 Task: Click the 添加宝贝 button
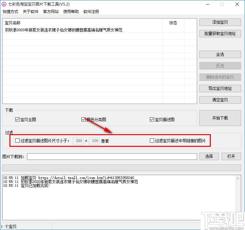coord(220,22)
